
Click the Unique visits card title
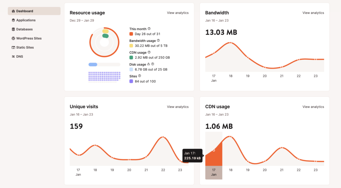pos(84,107)
